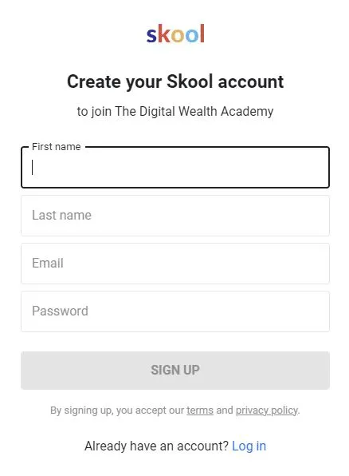Click the floating First name label
This screenshot has height=476, width=349.
tap(57, 147)
